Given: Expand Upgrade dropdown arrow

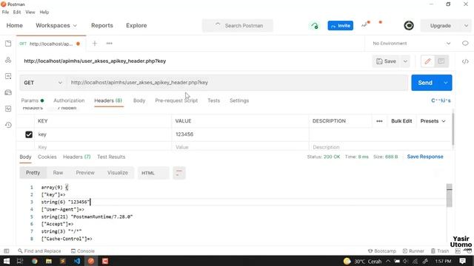Looking at the screenshot, I should pyautogui.click(x=466, y=26).
